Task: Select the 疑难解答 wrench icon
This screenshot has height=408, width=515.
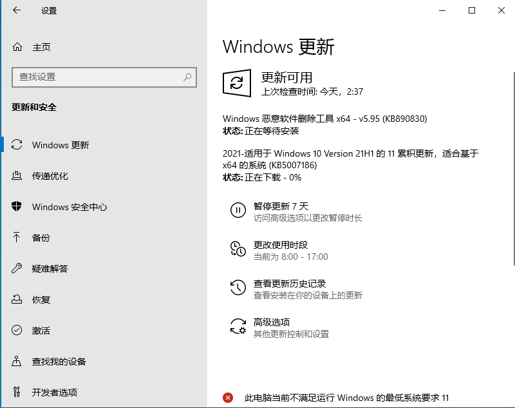Action: tap(17, 269)
